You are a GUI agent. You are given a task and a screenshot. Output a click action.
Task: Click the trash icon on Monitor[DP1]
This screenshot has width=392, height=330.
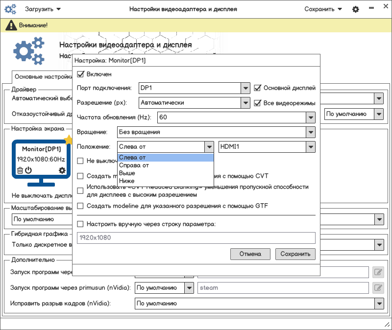[x=20, y=170]
